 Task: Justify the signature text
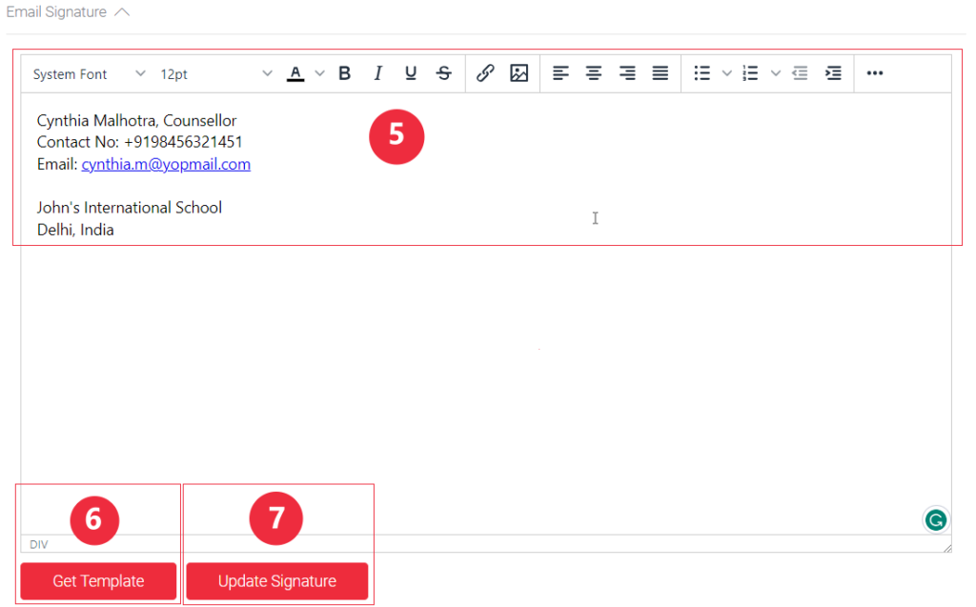(x=660, y=73)
